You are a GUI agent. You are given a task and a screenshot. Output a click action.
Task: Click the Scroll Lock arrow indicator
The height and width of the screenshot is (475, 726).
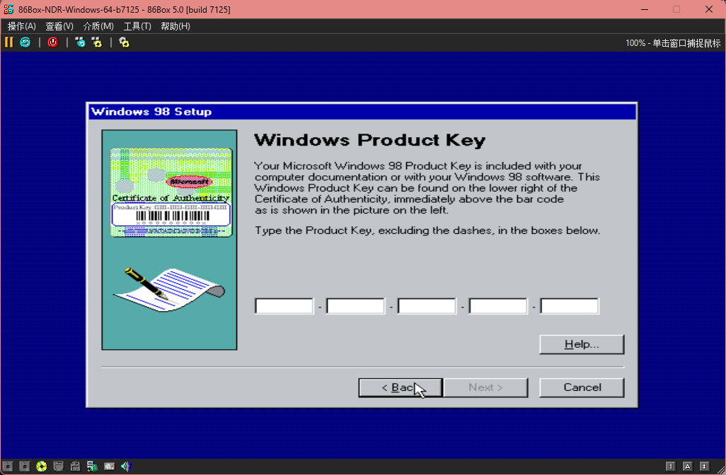704,467
